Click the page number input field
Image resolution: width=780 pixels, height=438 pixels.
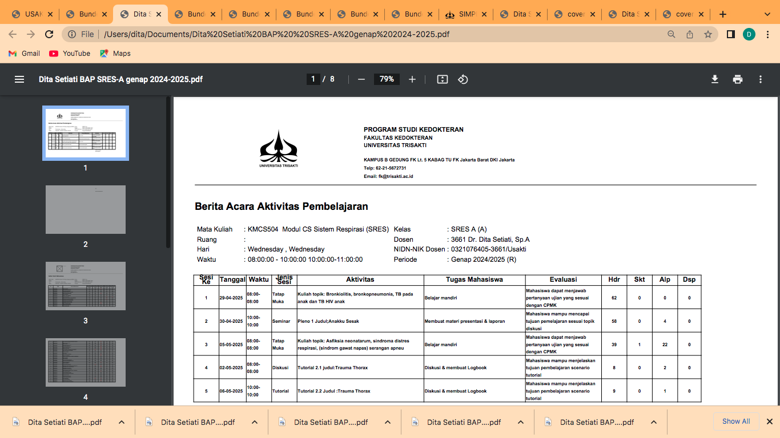point(313,79)
